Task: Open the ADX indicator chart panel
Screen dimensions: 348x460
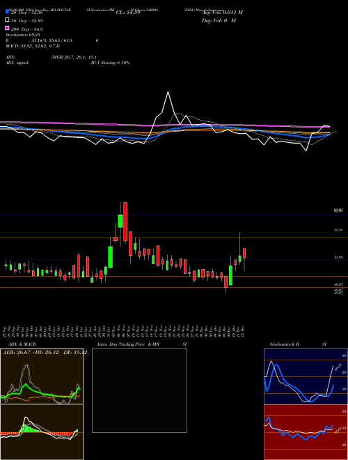Action: click(x=42, y=376)
